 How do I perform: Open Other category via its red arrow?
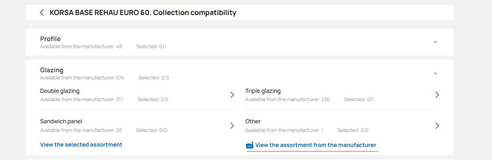pyautogui.click(x=437, y=126)
